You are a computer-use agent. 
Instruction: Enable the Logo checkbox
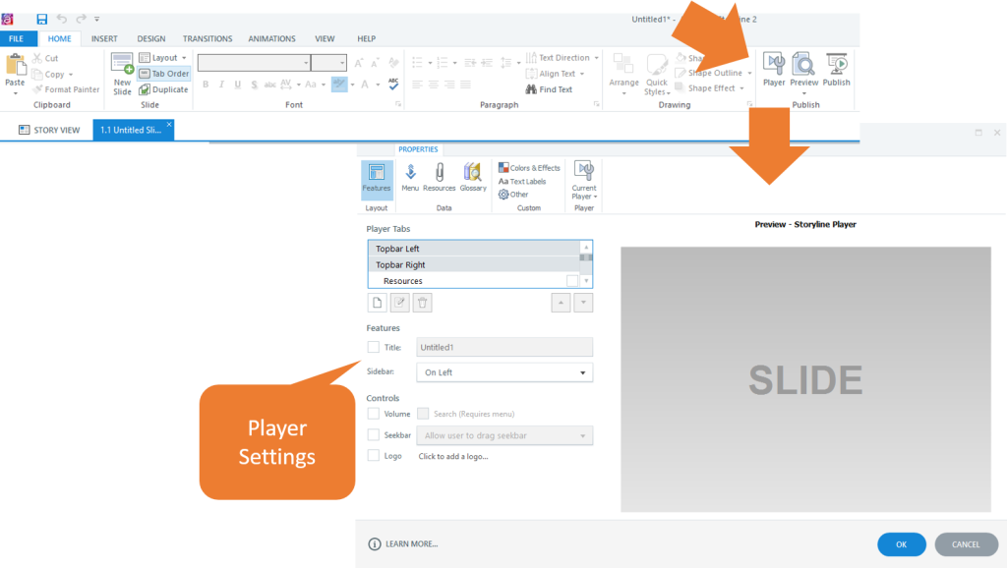[x=373, y=456]
